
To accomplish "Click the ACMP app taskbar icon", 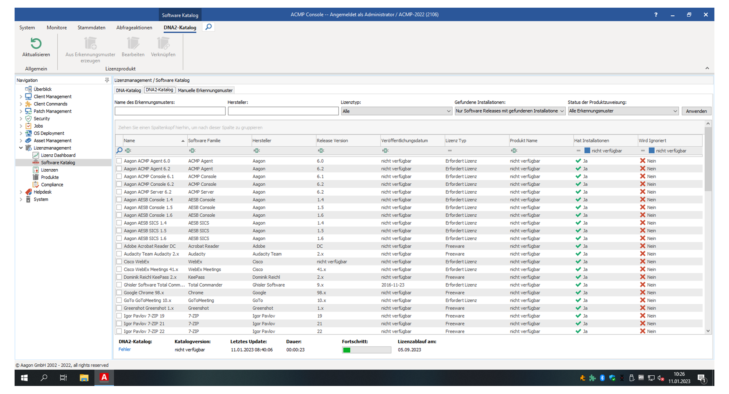I will (x=104, y=378).
